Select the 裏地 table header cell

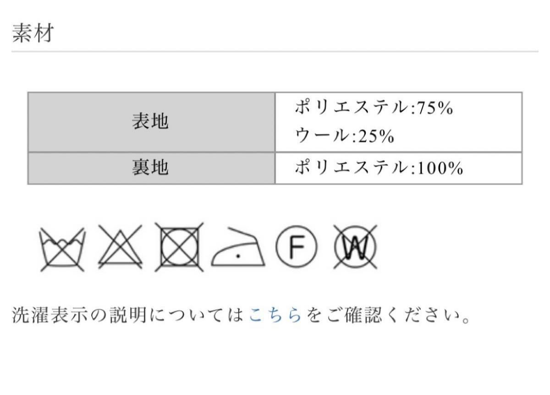click(x=152, y=168)
